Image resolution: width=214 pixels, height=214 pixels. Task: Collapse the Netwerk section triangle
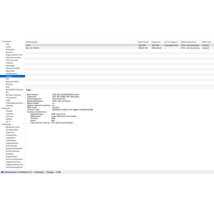pyautogui.click(x=2, y=108)
